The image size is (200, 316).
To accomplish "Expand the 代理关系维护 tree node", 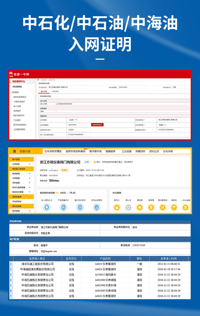I will (12, 102).
